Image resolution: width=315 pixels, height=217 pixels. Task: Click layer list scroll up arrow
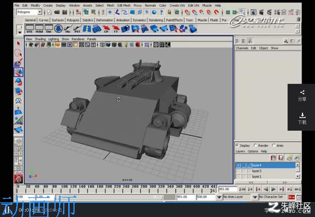pyautogui.click(x=298, y=165)
